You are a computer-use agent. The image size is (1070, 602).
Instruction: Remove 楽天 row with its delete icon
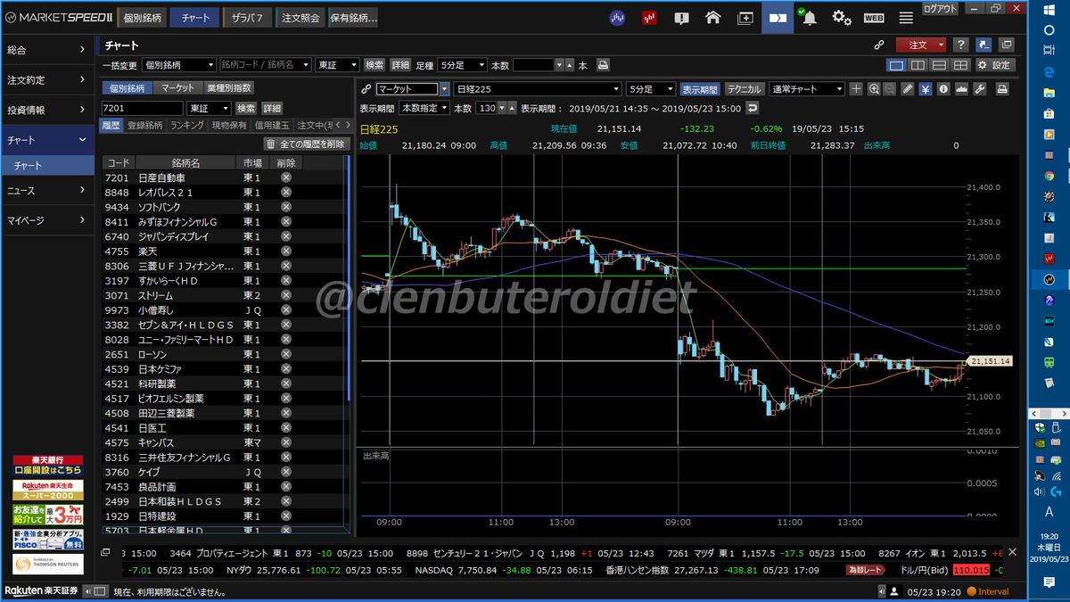pyautogui.click(x=286, y=252)
